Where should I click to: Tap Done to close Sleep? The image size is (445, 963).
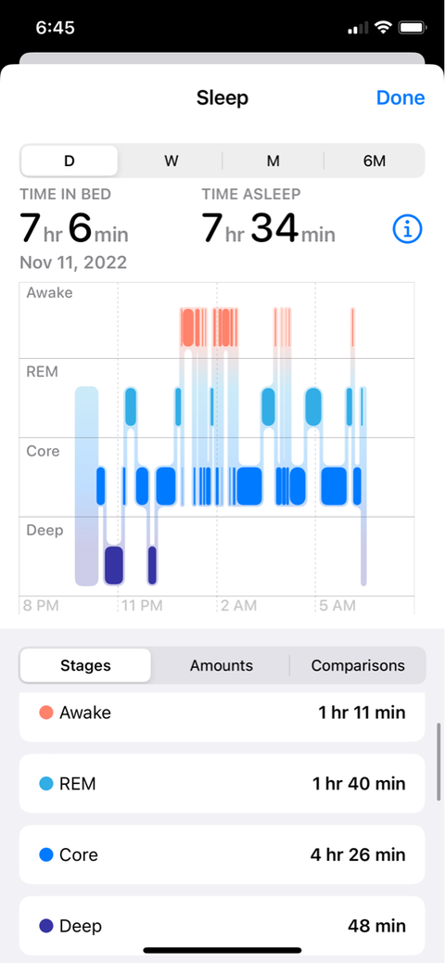tap(400, 97)
